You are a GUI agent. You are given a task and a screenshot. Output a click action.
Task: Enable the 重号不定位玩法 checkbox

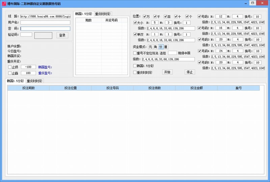(135, 53)
